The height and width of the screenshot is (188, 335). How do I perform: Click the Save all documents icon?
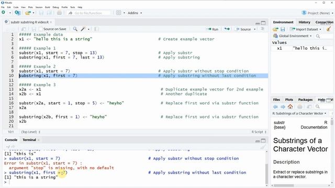49,13
